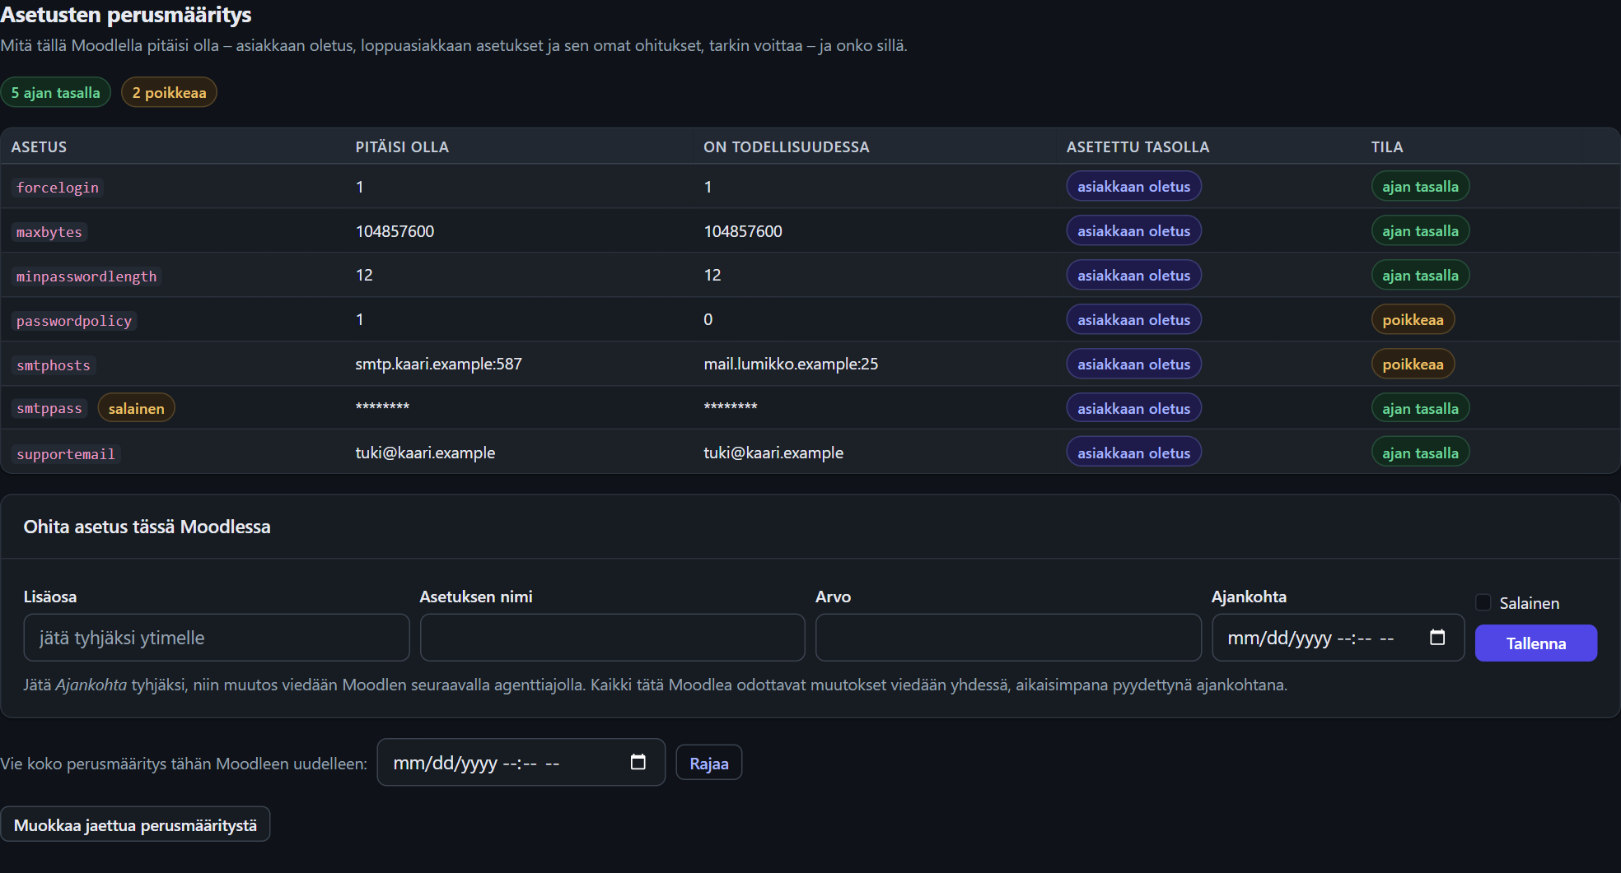Click the ASETUS column header

(x=39, y=146)
